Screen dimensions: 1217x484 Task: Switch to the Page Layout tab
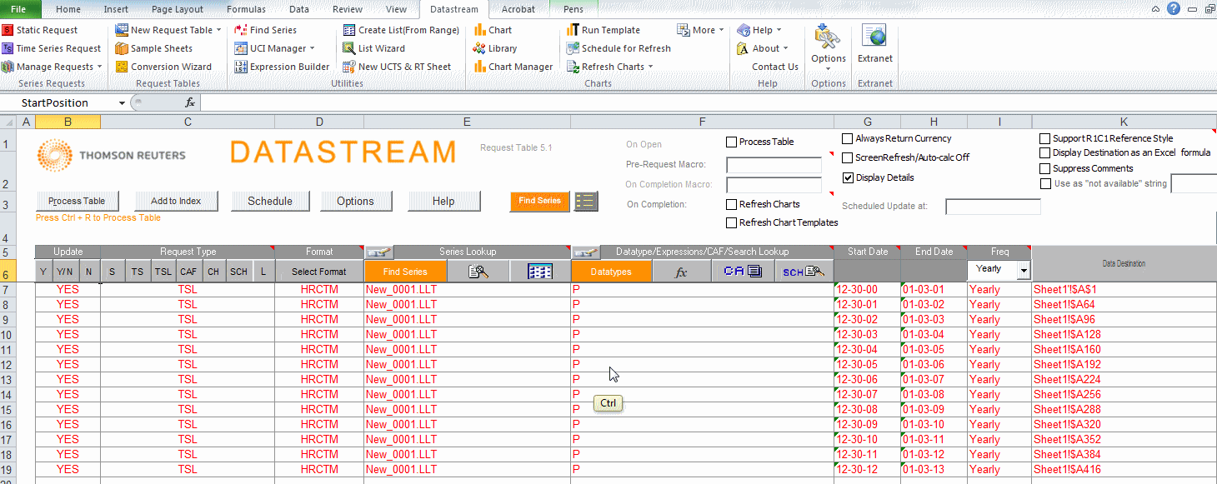[178, 9]
